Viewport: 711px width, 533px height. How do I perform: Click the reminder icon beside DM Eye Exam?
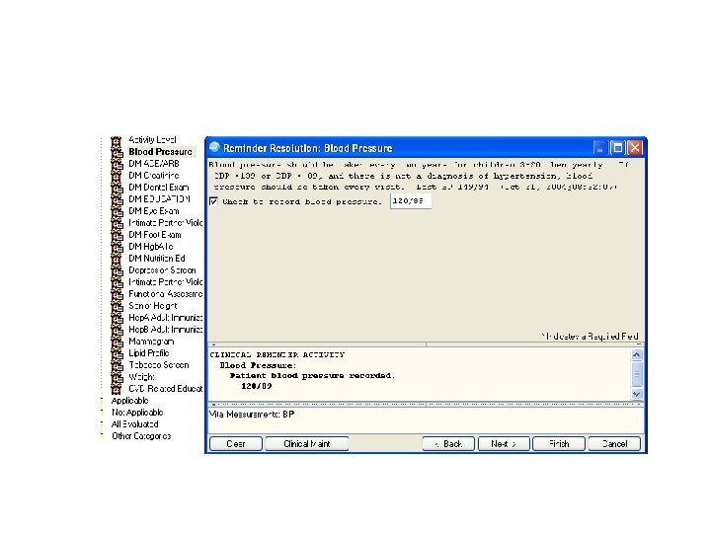tap(117, 211)
